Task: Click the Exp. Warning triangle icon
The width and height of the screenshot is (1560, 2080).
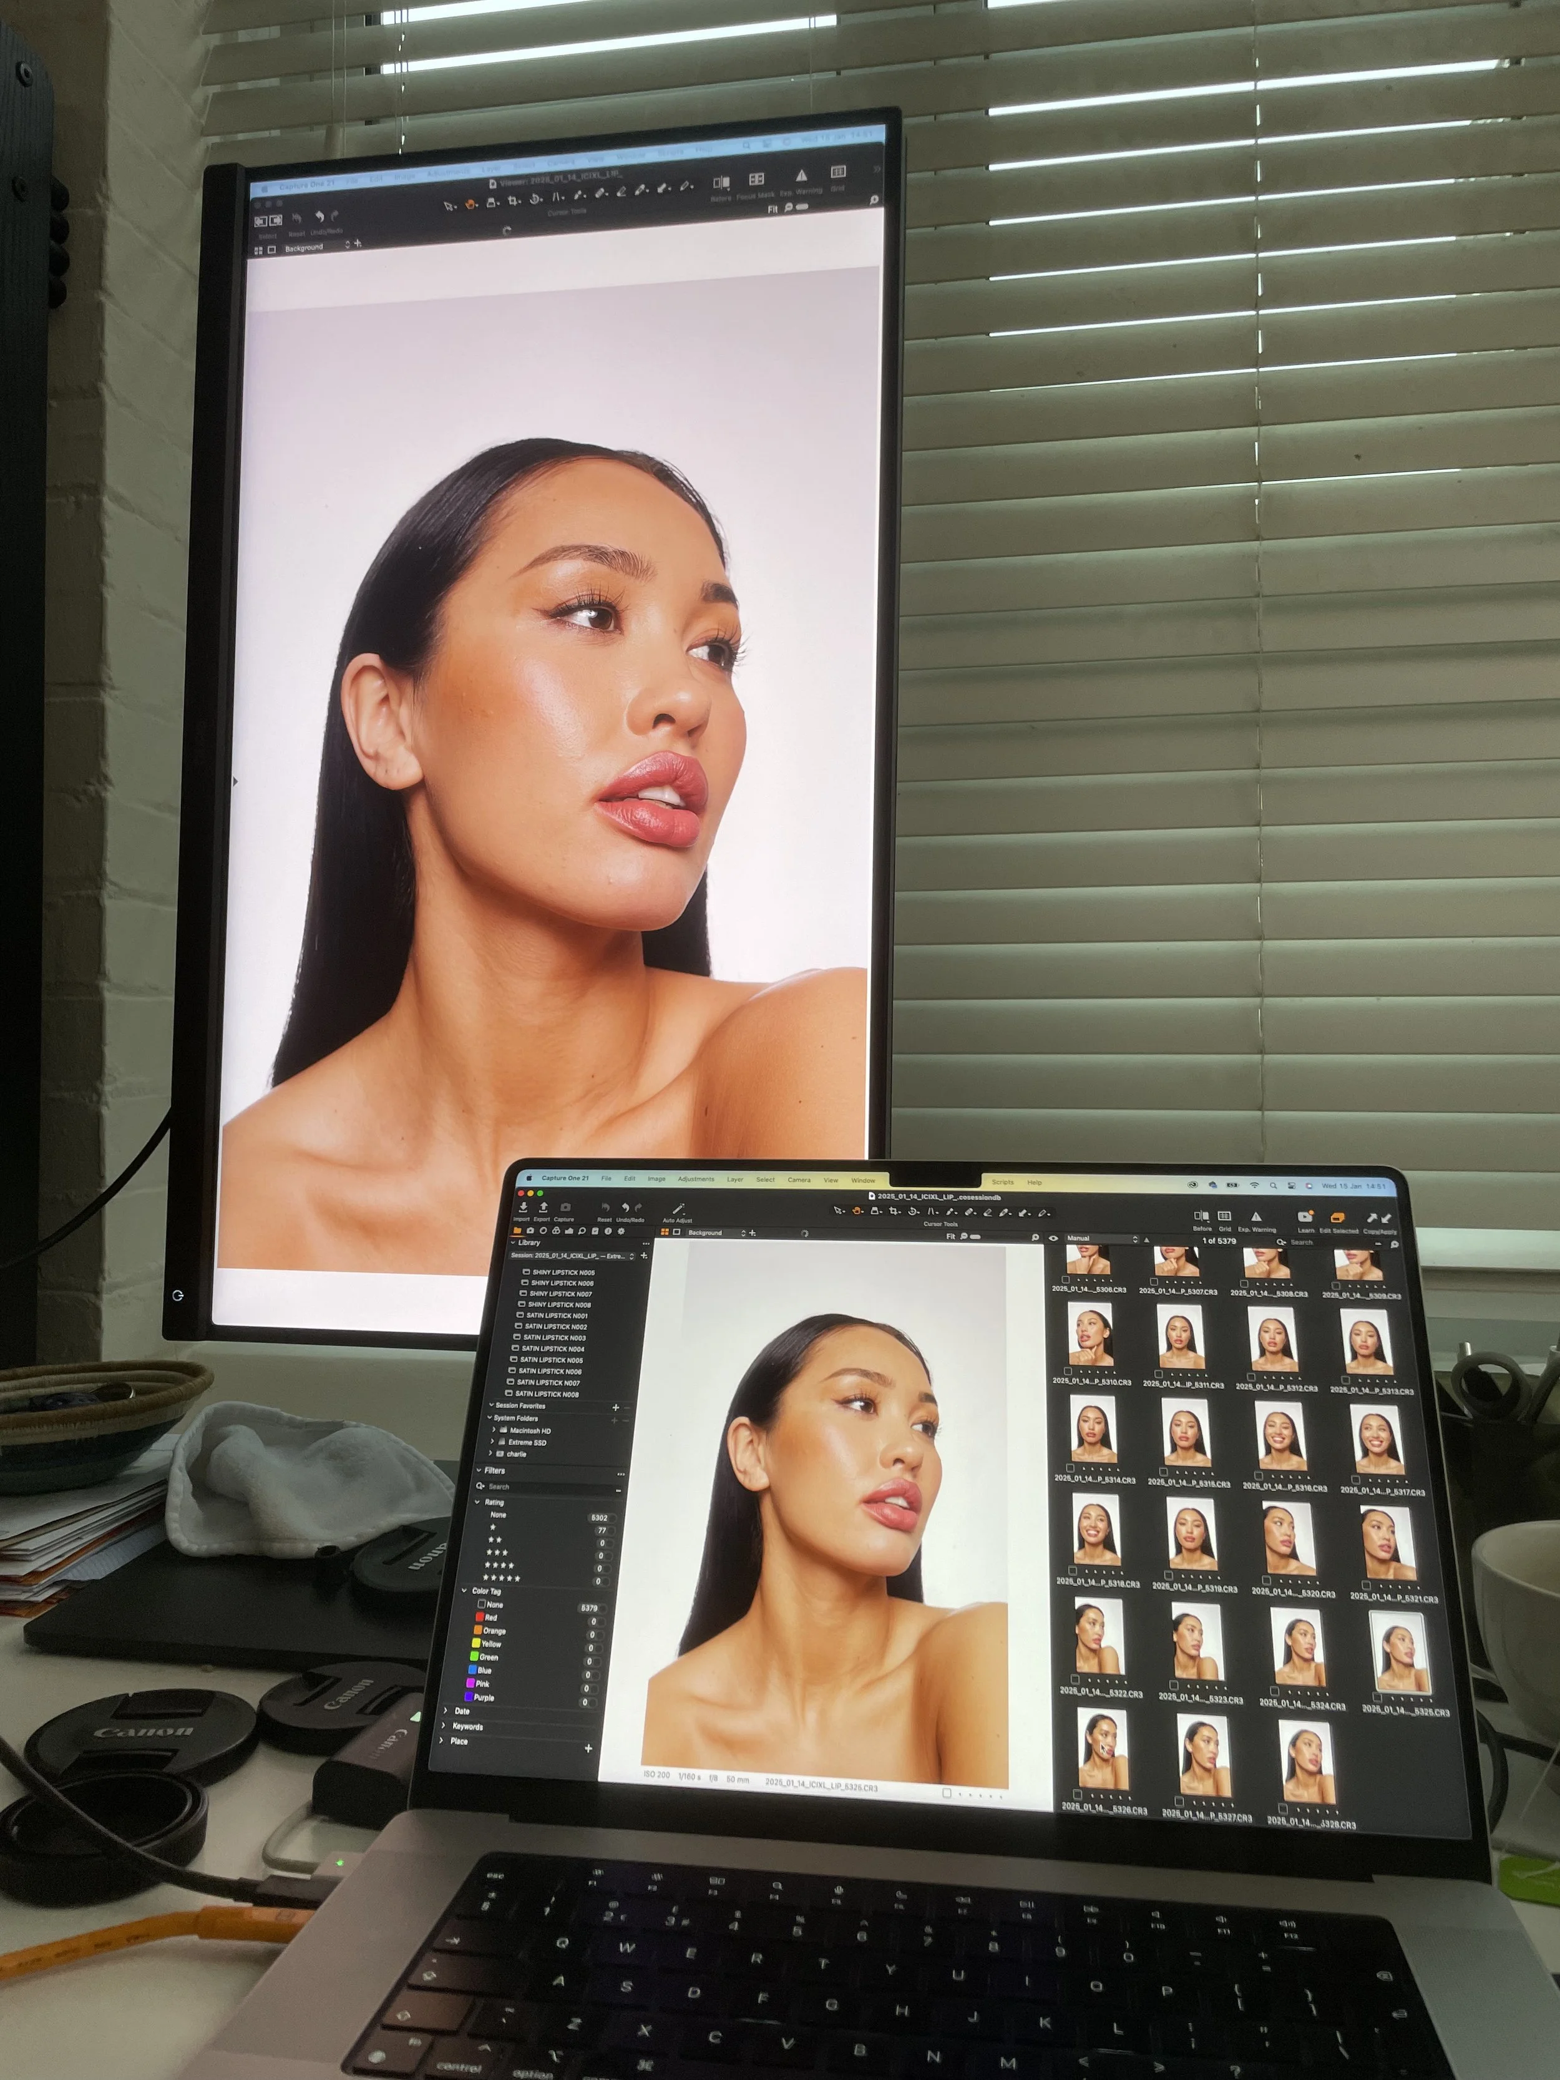Action: (1256, 1217)
